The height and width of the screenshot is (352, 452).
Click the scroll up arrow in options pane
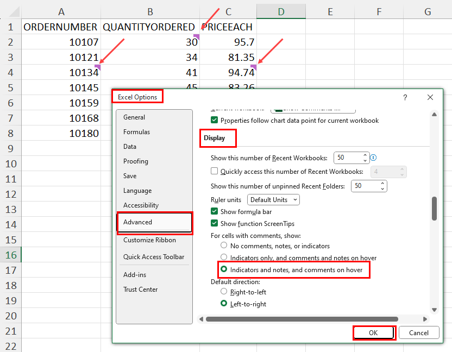[x=435, y=115]
